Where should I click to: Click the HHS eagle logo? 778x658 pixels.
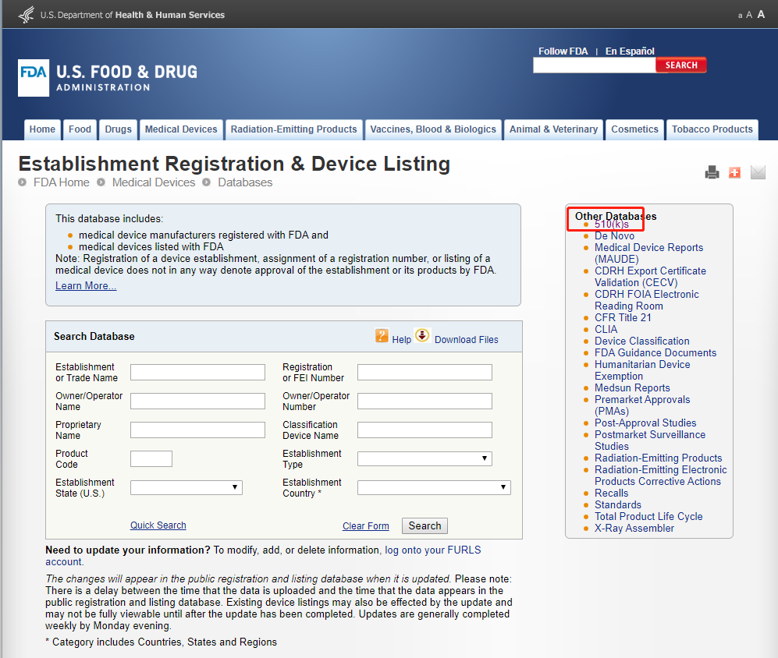27,14
